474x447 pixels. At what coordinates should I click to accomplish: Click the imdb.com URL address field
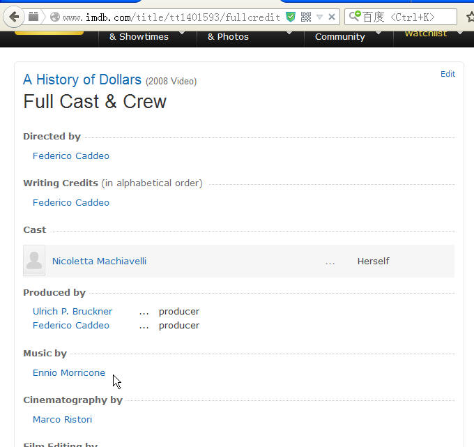tap(171, 17)
